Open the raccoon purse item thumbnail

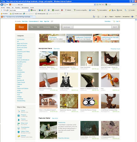(x=90, y=101)
